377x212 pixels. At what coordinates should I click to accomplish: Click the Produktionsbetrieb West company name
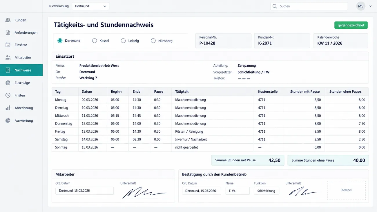(99, 65)
